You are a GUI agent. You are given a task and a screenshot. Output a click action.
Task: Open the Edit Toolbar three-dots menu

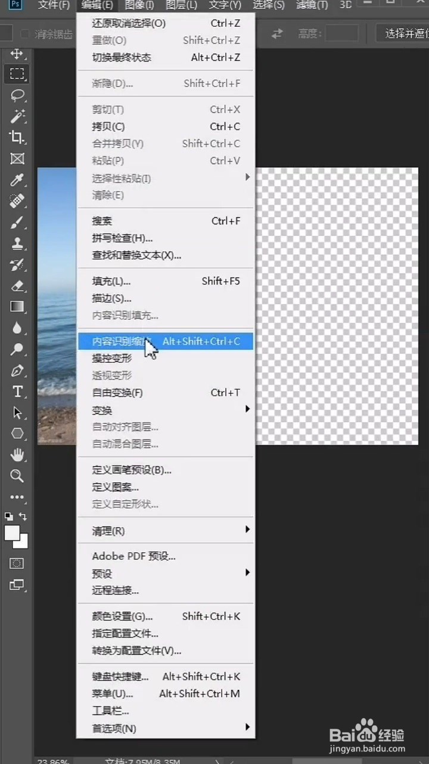pyautogui.click(x=17, y=497)
